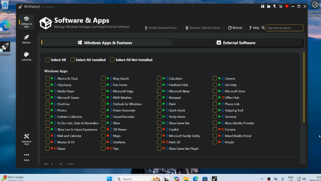The width and height of the screenshot is (321, 181).
Task: Tick the OneDrive checkbox
Action: coord(48,104)
